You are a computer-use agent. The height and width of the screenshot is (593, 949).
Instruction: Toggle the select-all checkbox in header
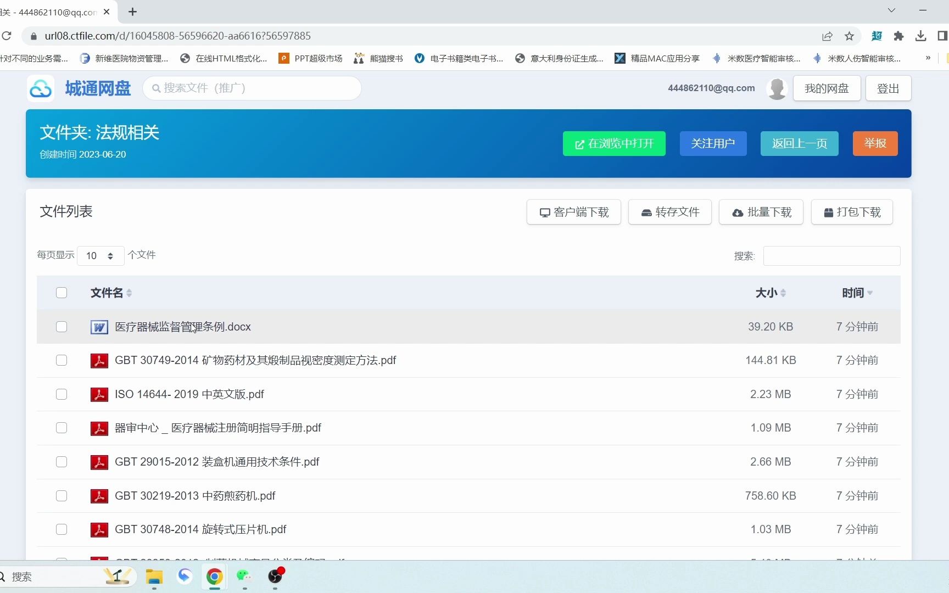point(62,293)
